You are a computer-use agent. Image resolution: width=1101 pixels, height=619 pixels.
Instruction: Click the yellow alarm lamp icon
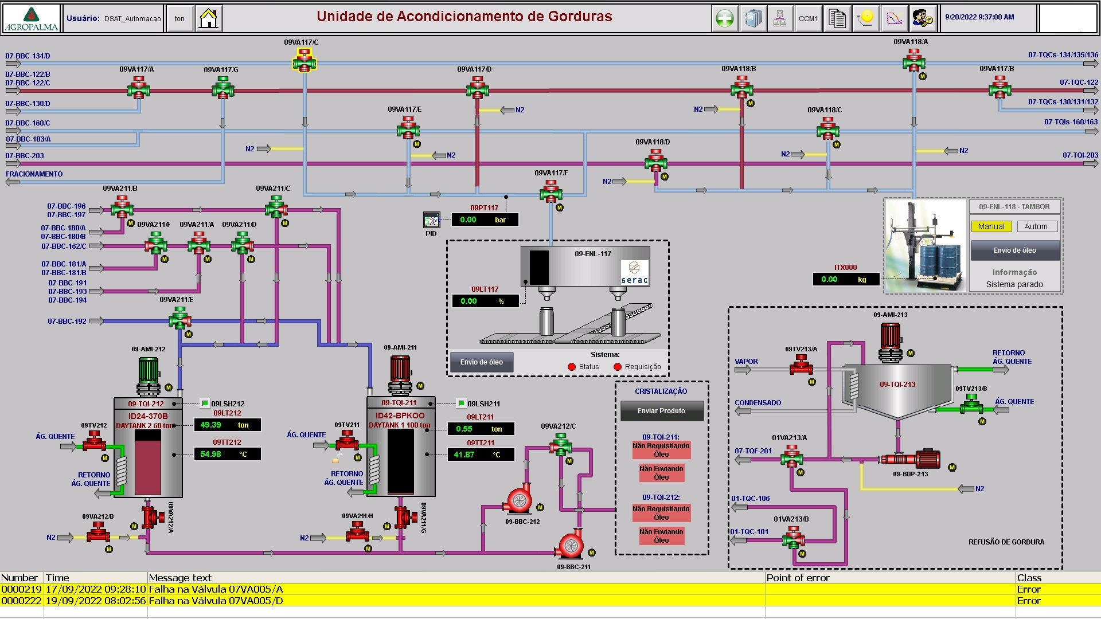[866, 19]
